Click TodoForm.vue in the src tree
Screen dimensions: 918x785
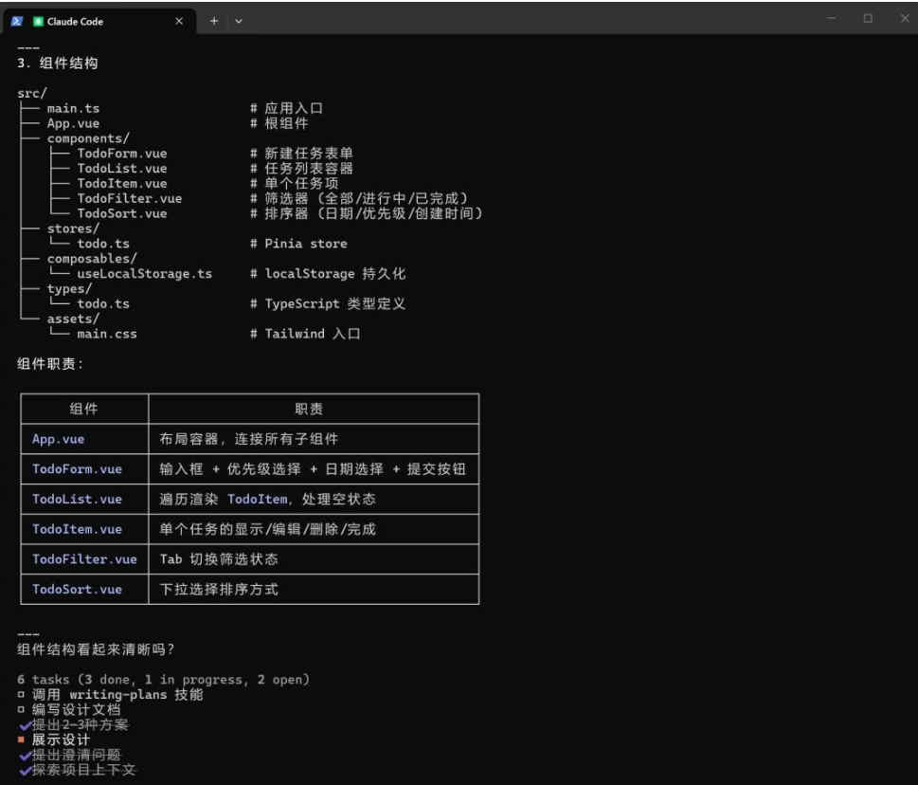click(x=122, y=154)
